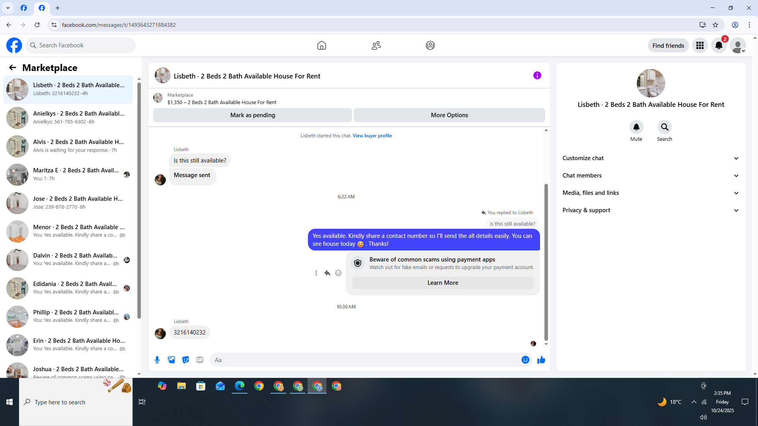The width and height of the screenshot is (758, 426).
Task: Open the Windows notification center icon
Action: pyautogui.click(x=745, y=402)
